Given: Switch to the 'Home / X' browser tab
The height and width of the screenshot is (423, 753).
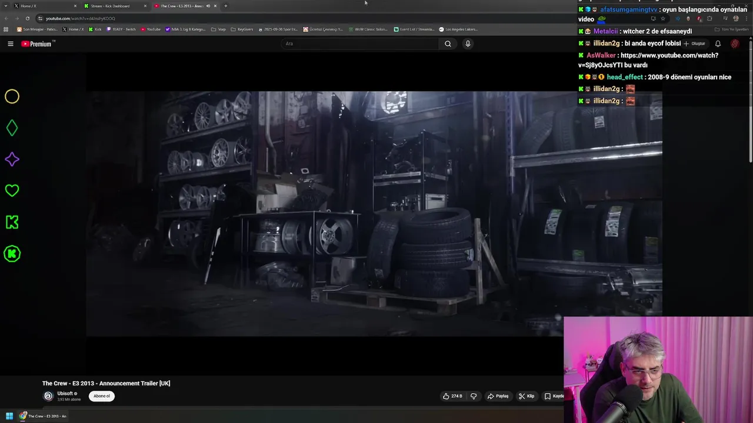Looking at the screenshot, I should pyautogui.click(x=45, y=6).
